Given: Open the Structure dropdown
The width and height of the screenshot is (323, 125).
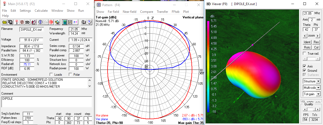Looking at the screenshot, I should (312, 81).
